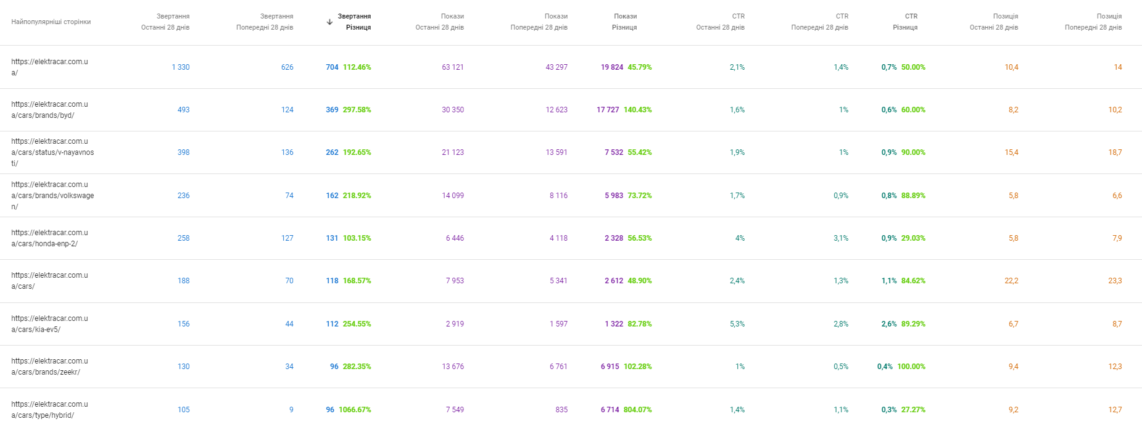Click "CTR Різниця" column header
The width and height of the screenshot is (1142, 424).
pyautogui.click(x=904, y=22)
